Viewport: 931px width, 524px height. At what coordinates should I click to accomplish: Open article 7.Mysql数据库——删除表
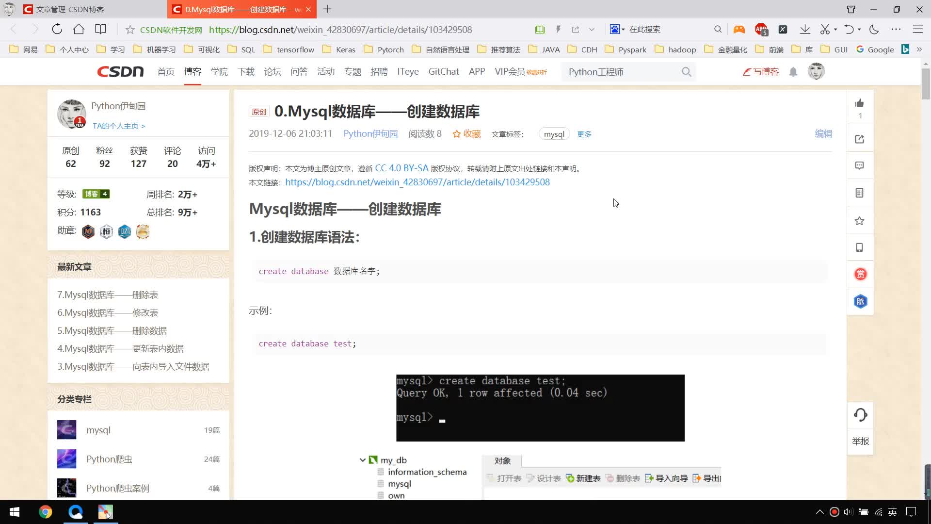(x=108, y=295)
